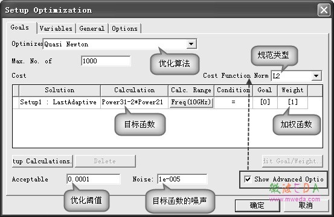Switch to the Goals tab
This screenshot has height=217, width=334.
click(x=19, y=28)
